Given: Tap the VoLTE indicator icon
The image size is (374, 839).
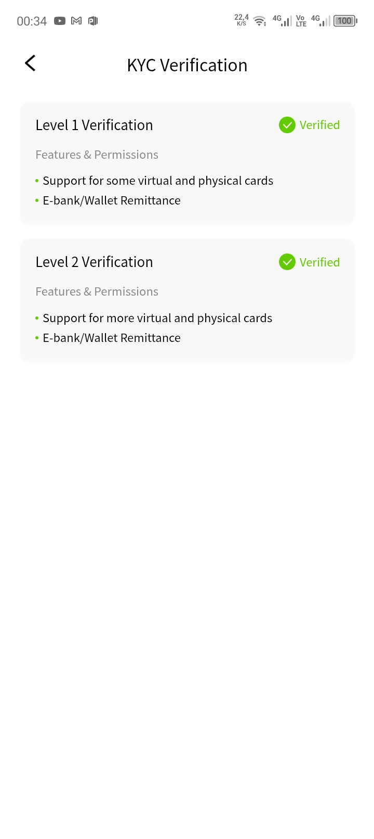Looking at the screenshot, I should point(301,21).
